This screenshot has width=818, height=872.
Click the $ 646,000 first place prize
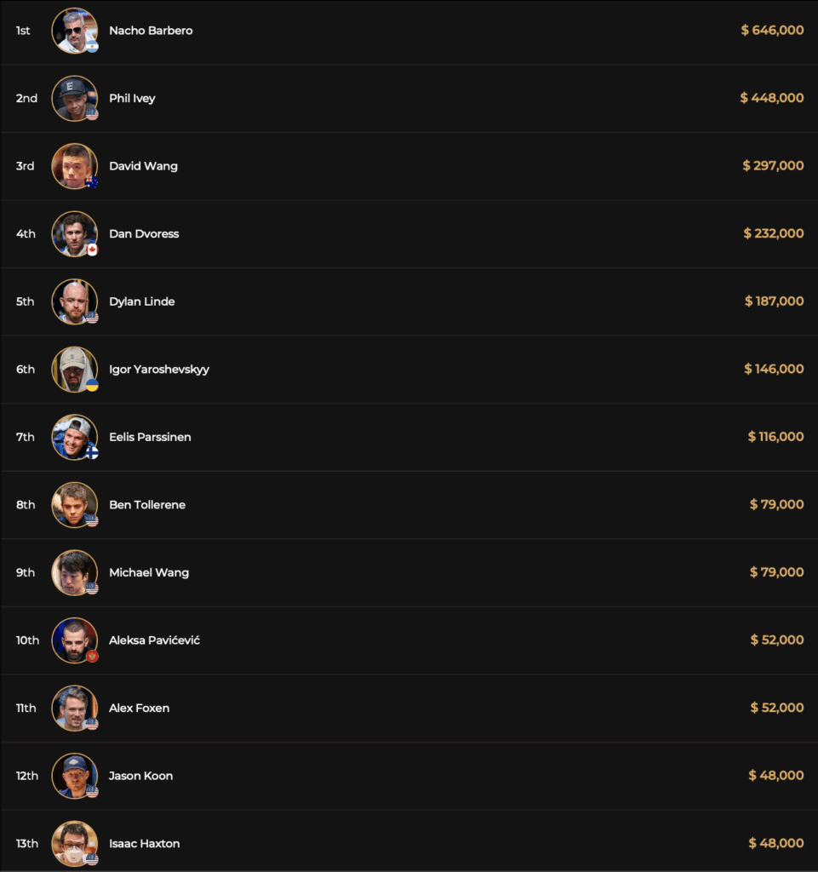coord(772,31)
